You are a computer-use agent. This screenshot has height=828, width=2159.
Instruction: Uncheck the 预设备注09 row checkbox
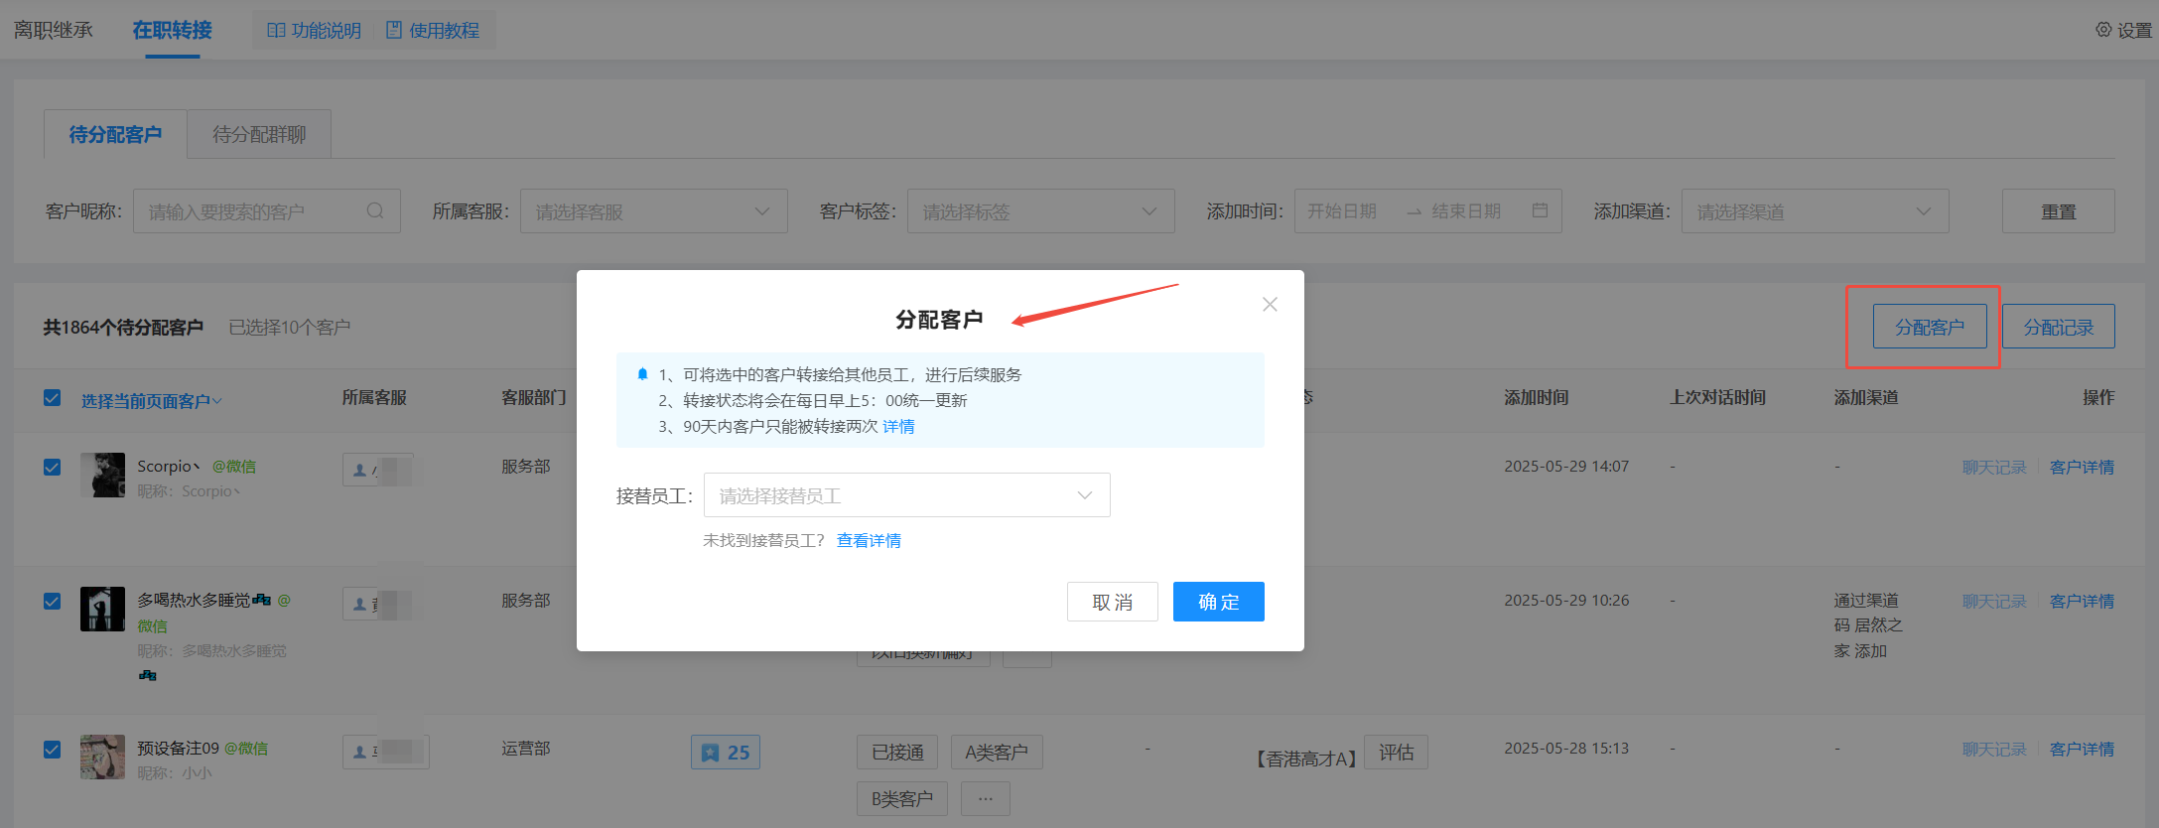(53, 750)
